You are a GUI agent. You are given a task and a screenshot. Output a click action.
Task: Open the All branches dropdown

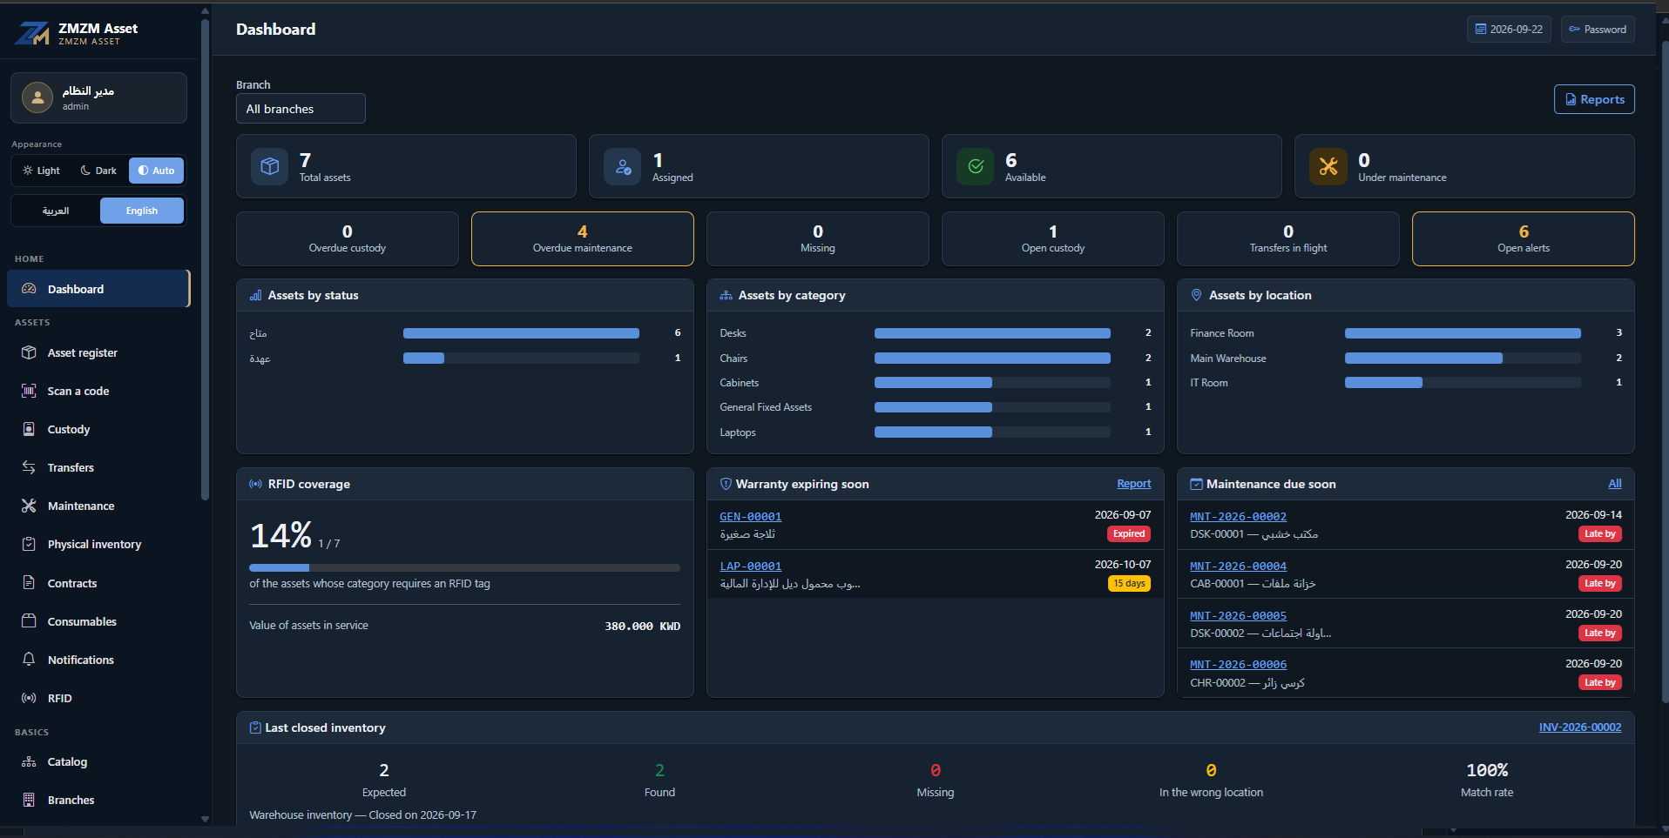coord(301,109)
